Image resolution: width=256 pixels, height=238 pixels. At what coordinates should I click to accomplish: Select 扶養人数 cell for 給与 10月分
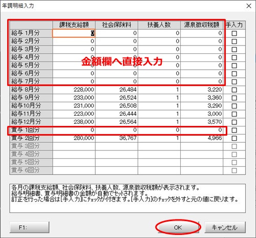pos(159,105)
